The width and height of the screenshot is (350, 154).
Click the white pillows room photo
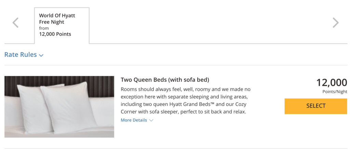(x=59, y=107)
